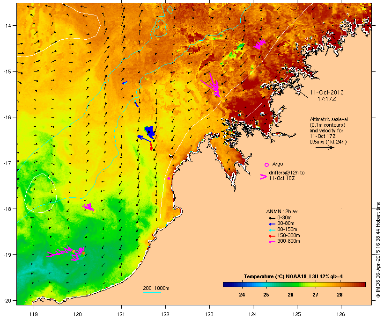Click the color bar tick label 27
The image size is (384, 318).
coord(315,295)
